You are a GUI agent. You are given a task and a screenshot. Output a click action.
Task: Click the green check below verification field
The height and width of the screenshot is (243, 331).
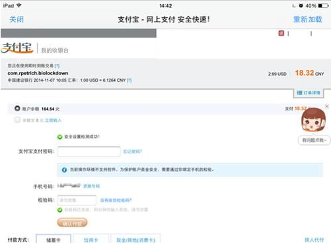(59, 210)
